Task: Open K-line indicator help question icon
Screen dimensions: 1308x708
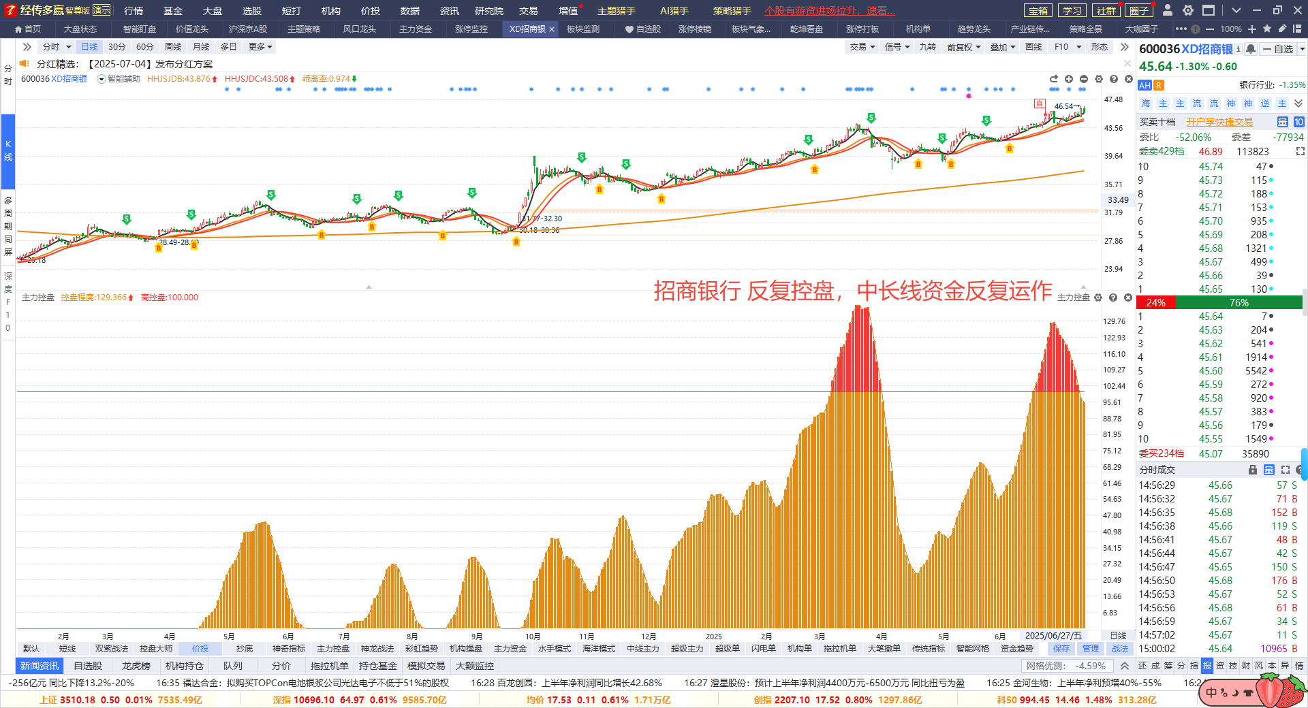Action: [1114, 79]
